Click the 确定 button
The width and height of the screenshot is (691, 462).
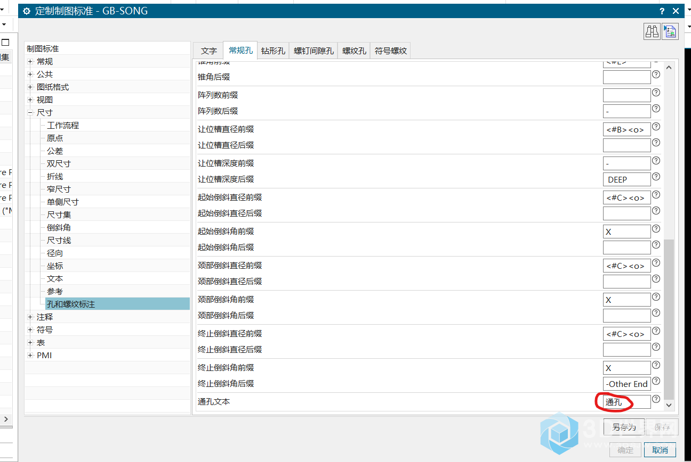tap(625, 450)
